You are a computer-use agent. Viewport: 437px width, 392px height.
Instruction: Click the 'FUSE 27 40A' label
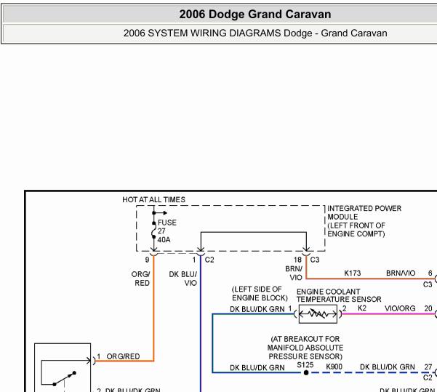pos(167,231)
